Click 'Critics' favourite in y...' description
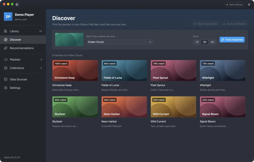This screenshot has height=162, width=254. [162, 90]
